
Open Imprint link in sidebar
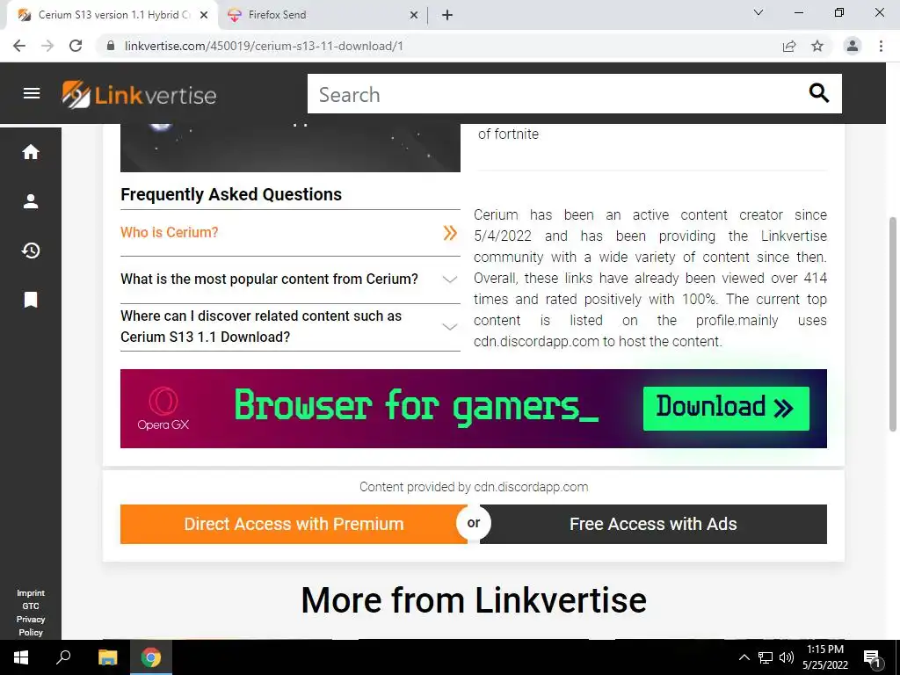coord(31,593)
